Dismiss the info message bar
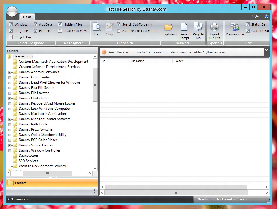277x209 pixels. point(267,51)
